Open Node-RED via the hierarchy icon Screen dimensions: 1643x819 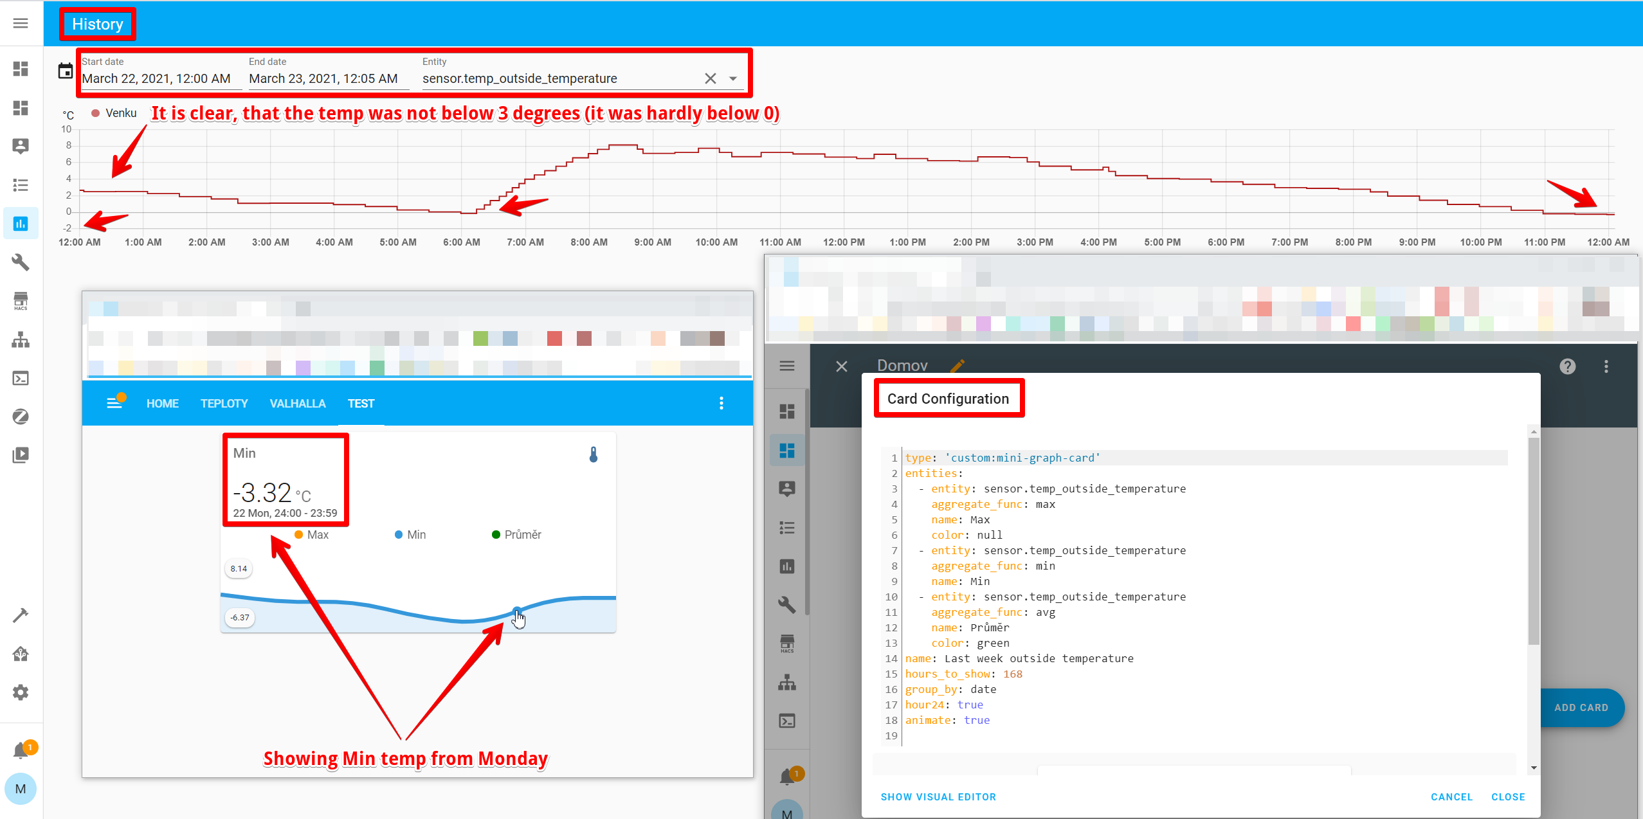click(21, 339)
